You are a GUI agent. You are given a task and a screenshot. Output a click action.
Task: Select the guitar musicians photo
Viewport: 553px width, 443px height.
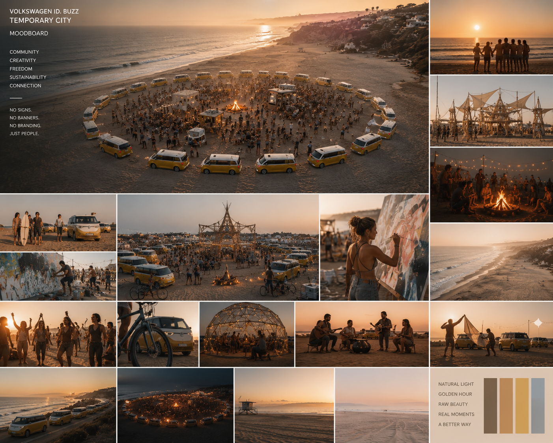tap(362, 334)
